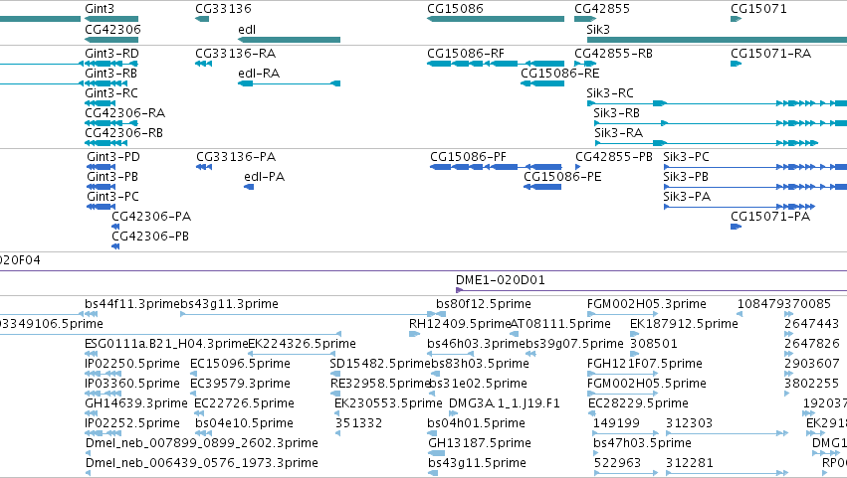The image size is (847, 478).
Task: Open EST bs80f12.5prime
Action: [x=484, y=304]
